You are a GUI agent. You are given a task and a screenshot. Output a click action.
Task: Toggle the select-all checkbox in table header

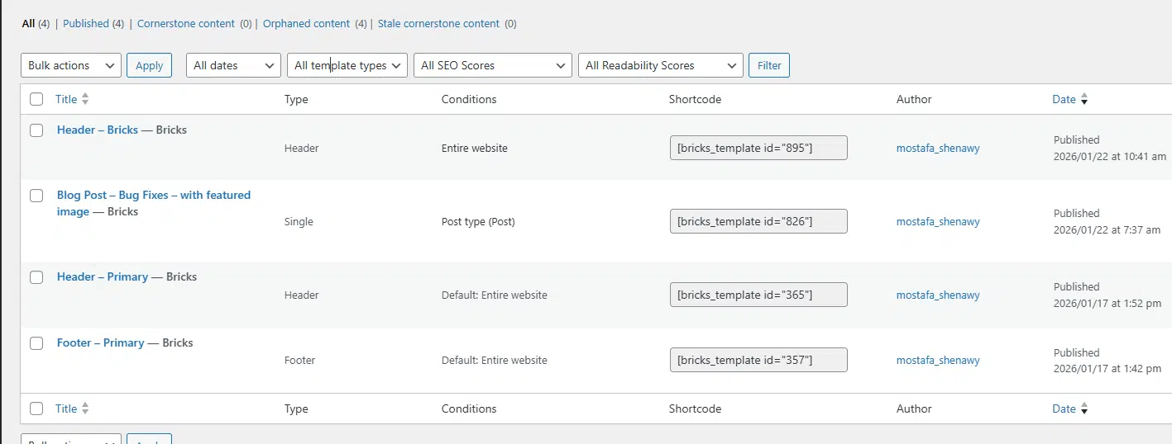pos(36,99)
